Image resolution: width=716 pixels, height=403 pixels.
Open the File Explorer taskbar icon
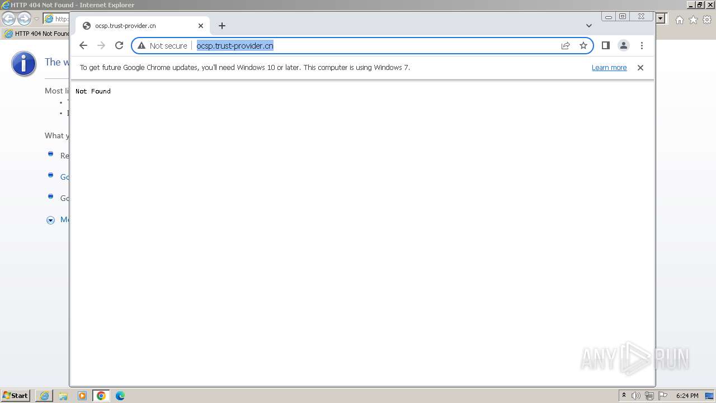(63, 396)
